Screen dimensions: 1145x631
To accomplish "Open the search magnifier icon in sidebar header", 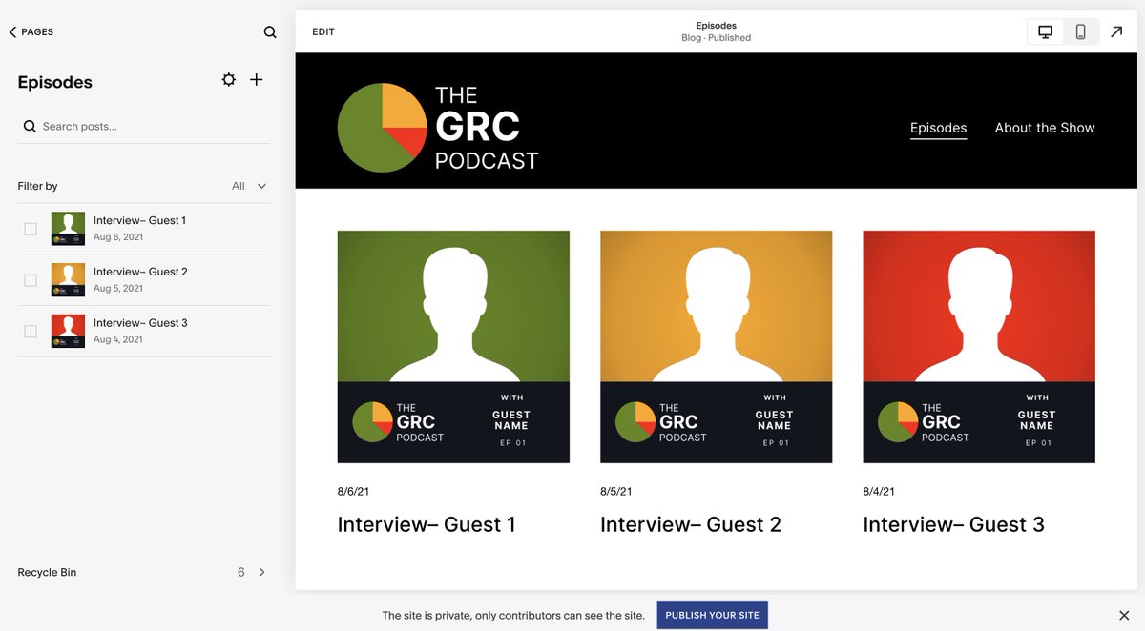I will coord(270,32).
